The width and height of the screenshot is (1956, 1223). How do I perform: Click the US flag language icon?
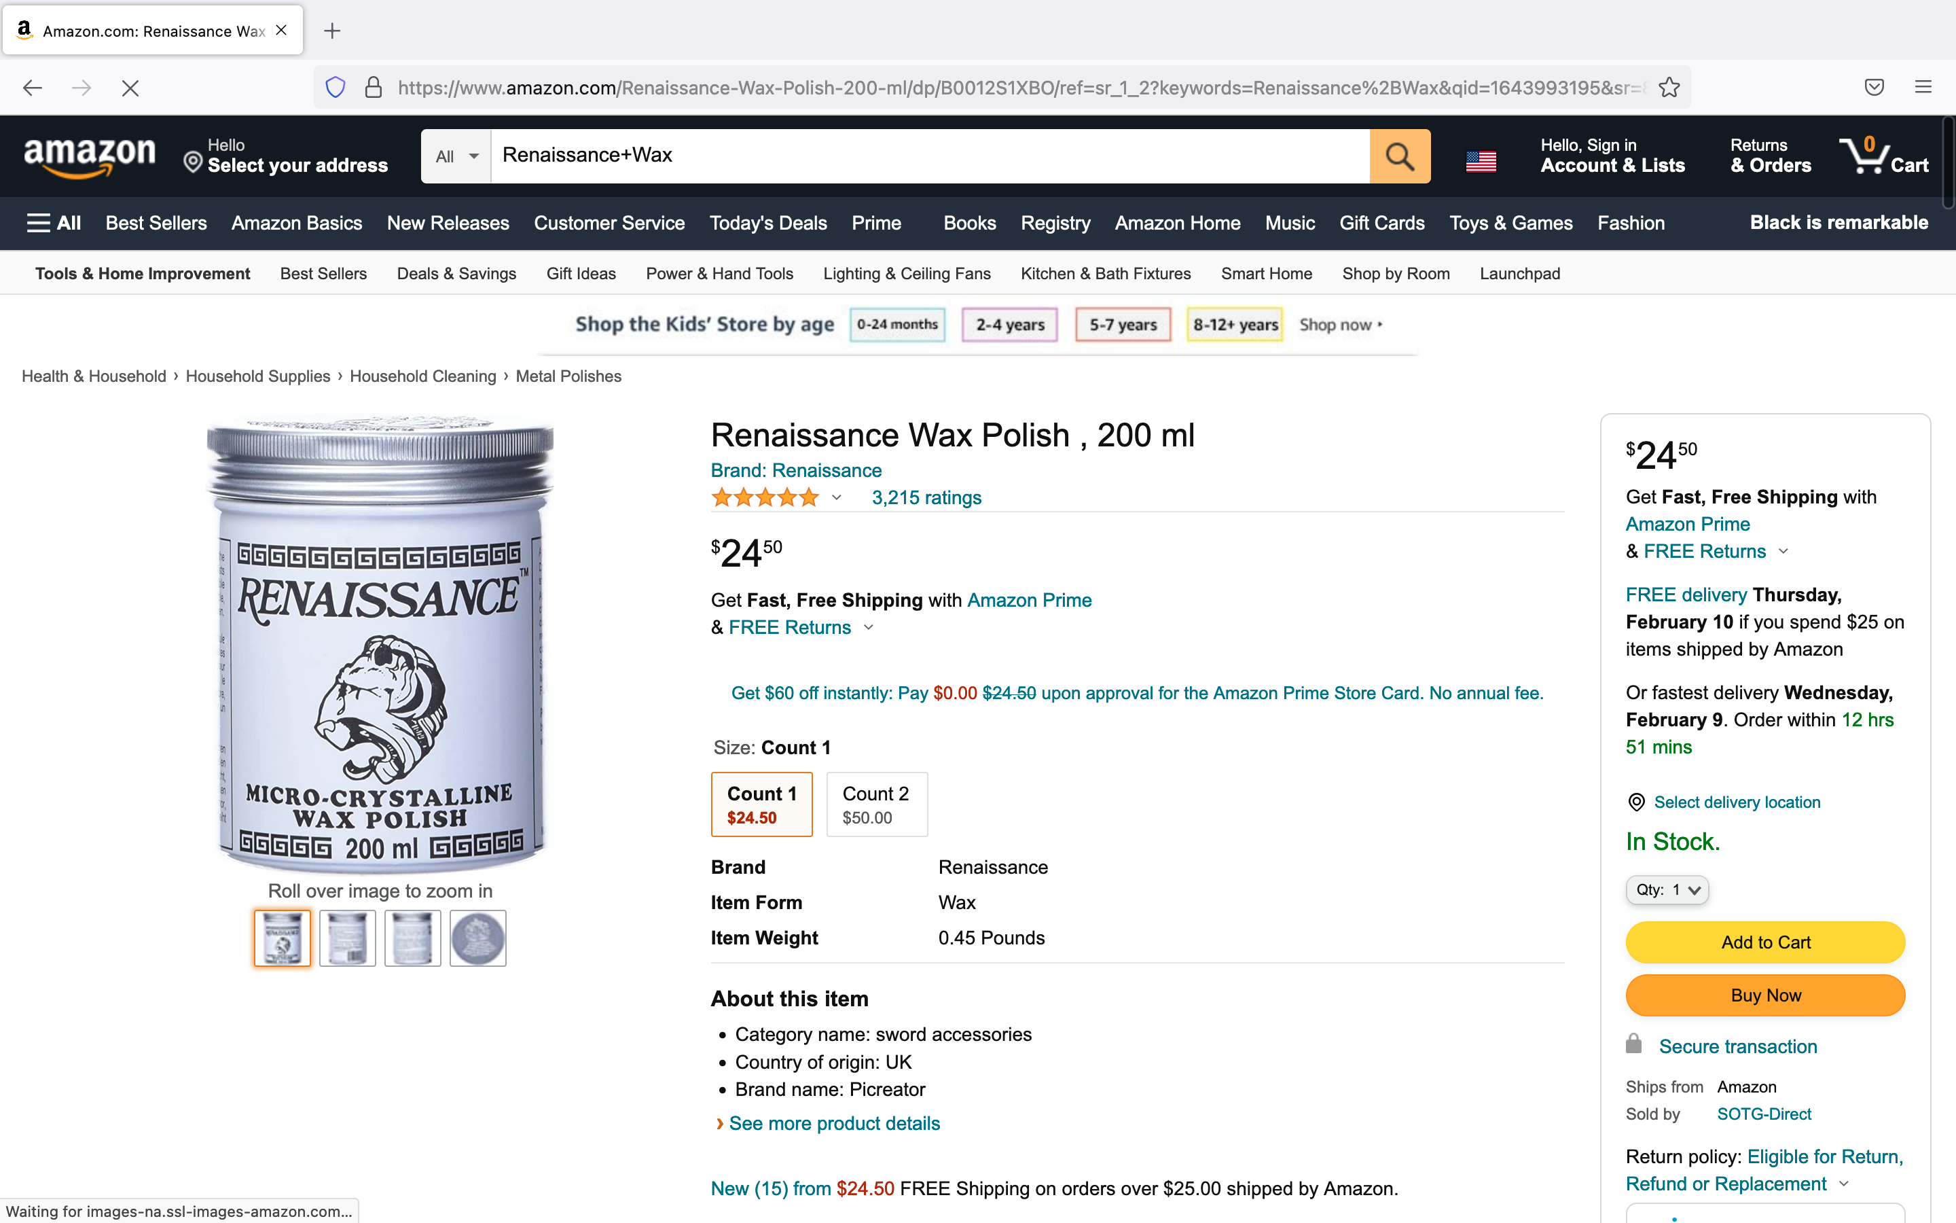coord(1481,161)
